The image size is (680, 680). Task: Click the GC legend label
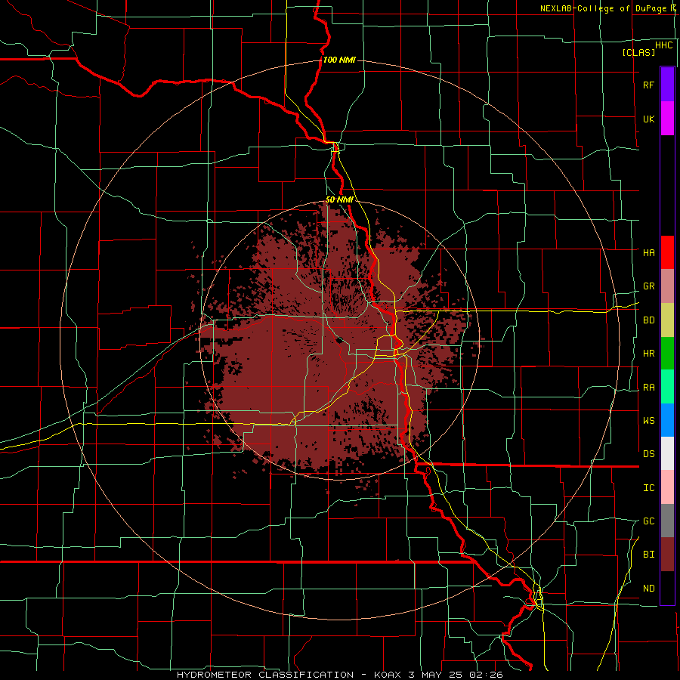pyautogui.click(x=648, y=521)
